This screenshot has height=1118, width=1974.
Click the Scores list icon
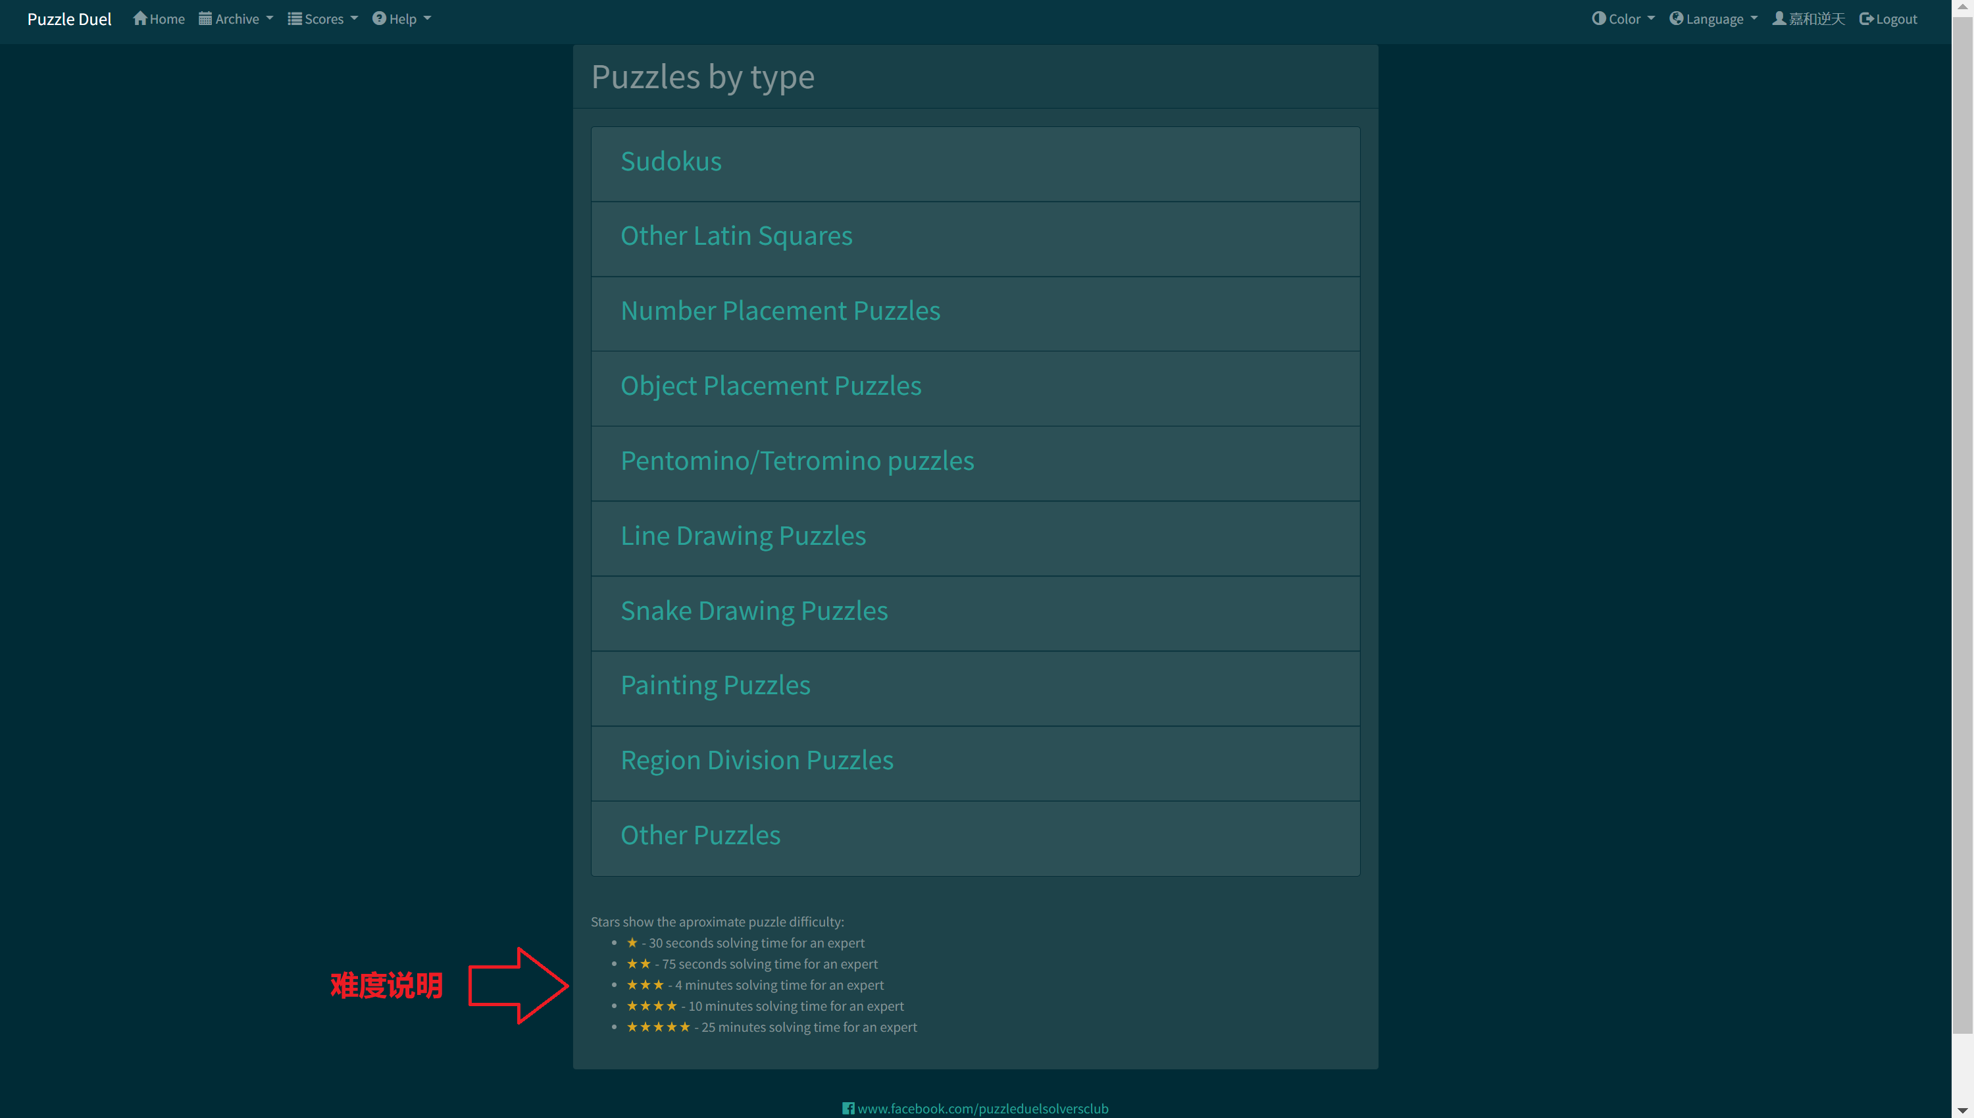pos(295,18)
